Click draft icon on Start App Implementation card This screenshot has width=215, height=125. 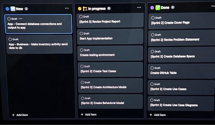[81, 33]
